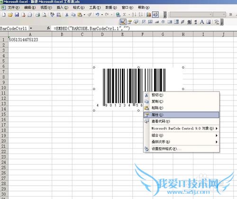
Task: Open the Paste options dropdown arrow
Action: 84,15
